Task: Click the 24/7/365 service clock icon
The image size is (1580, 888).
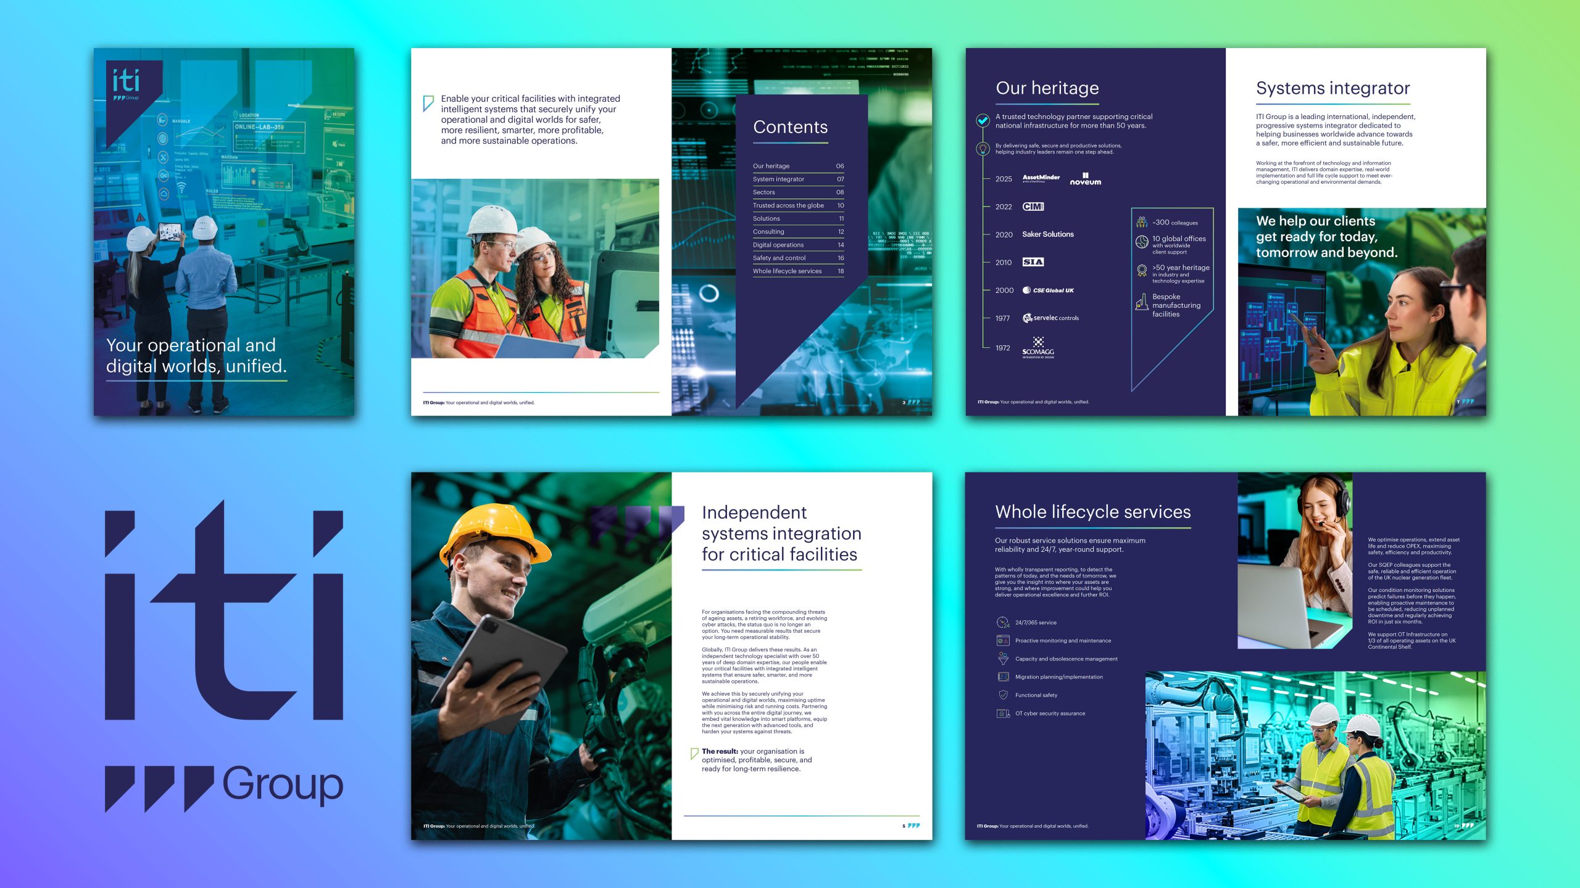Action: (x=1003, y=623)
